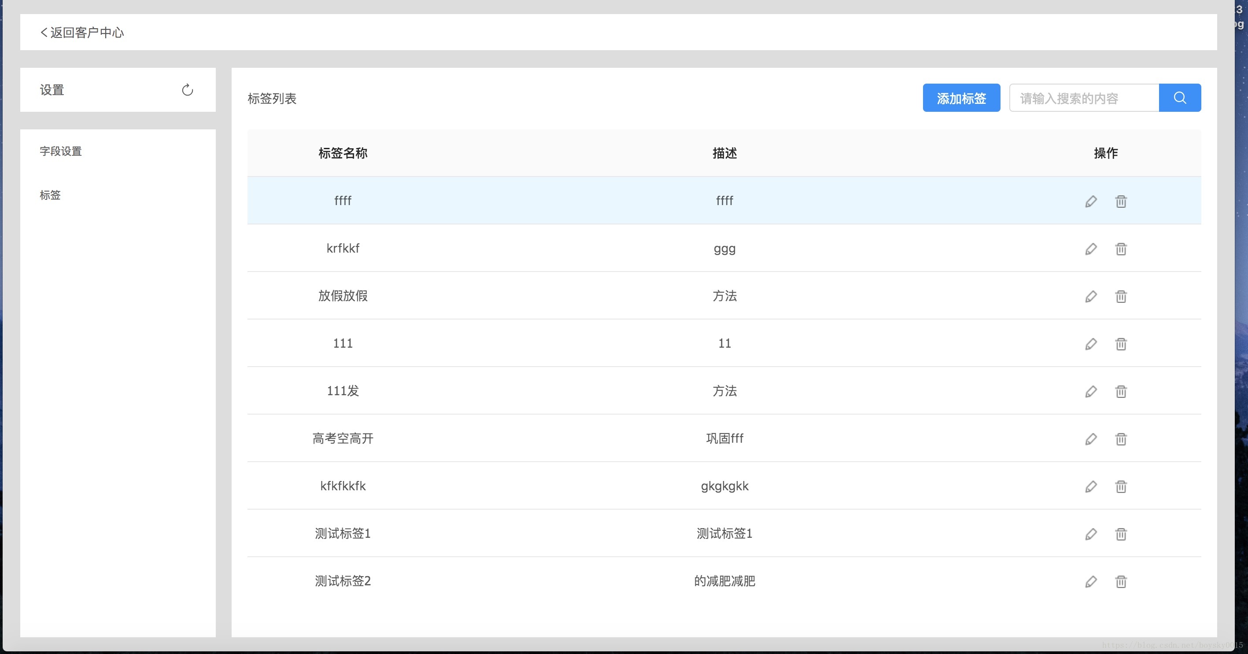Viewport: 1248px width, 654px height.
Task: Select the 高考空高开 name cell
Action: point(343,439)
